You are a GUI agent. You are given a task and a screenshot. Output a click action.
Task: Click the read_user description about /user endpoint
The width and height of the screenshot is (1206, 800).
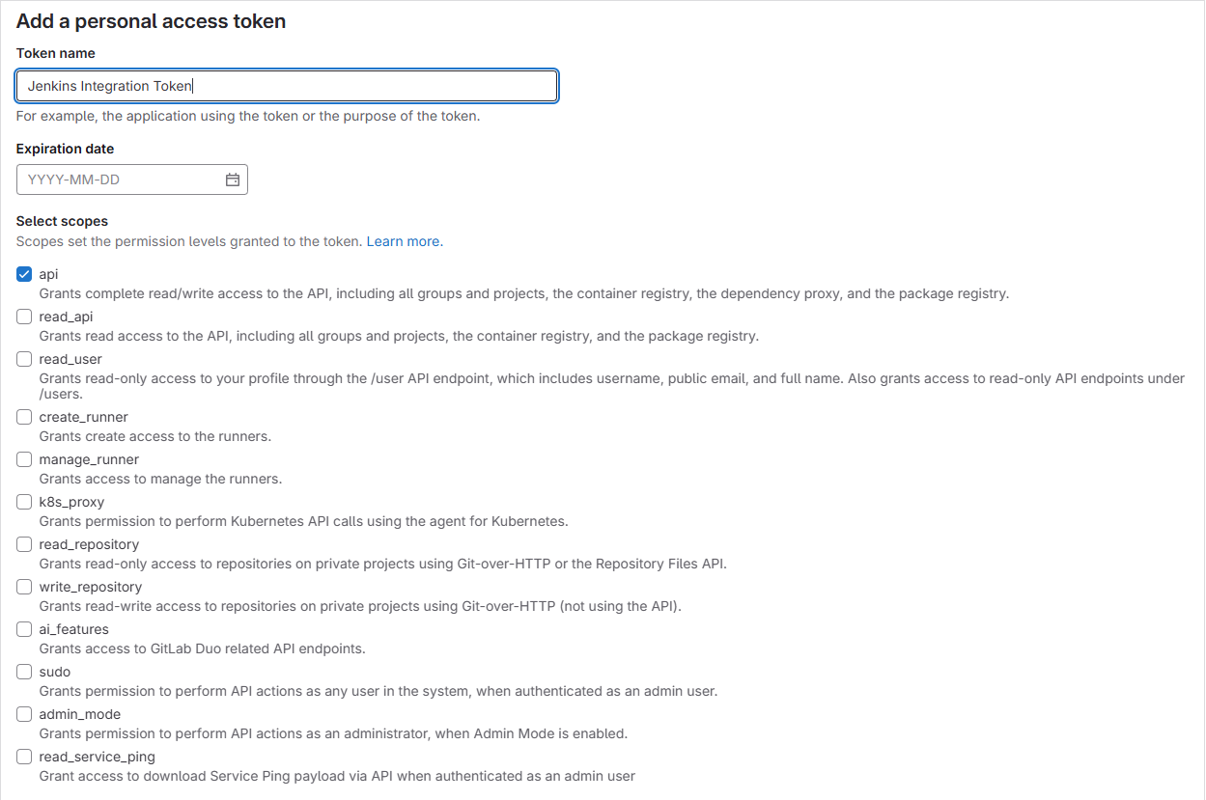[x=612, y=386]
